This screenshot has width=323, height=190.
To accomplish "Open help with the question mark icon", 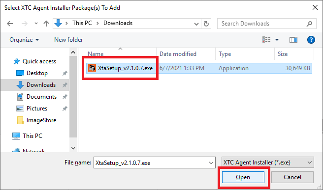I will pyautogui.click(x=311, y=40).
